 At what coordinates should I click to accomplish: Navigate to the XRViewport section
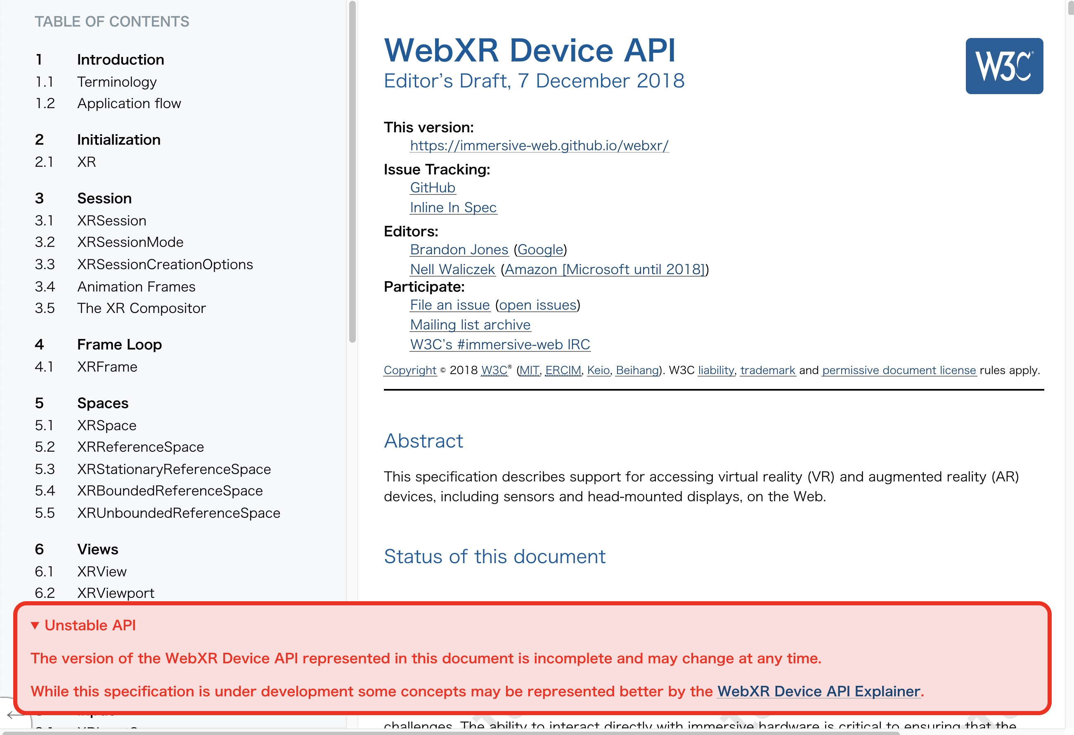pos(116,593)
